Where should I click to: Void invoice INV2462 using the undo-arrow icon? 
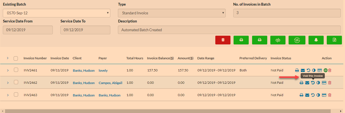tap(313, 83)
